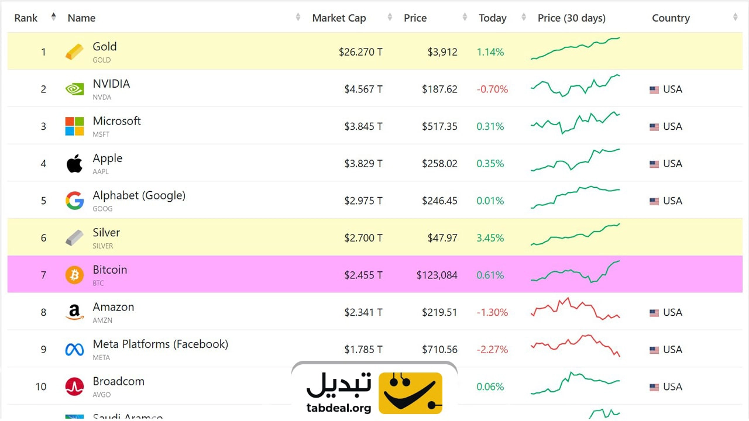Click the Amazon logo icon

[74, 313]
